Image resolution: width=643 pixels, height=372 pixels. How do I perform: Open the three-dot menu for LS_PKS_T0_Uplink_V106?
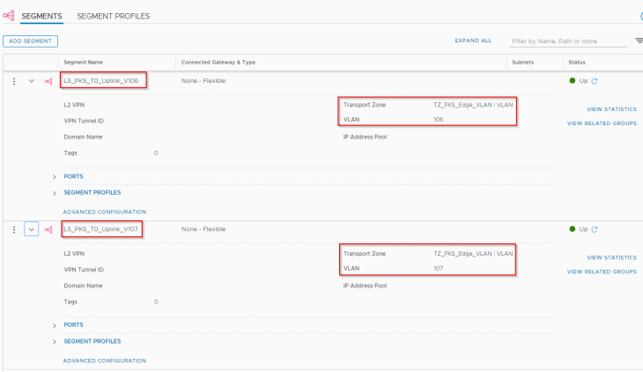[x=14, y=81]
